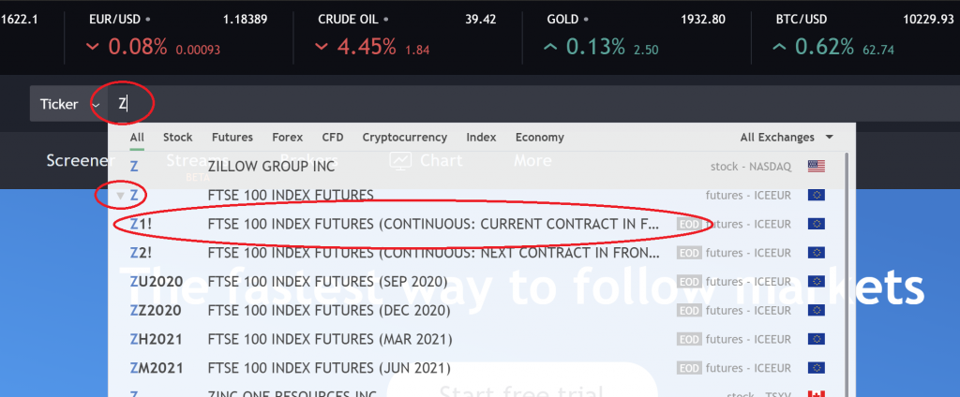
Task: Switch to the Forex filter tab
Action: coord(287,137)
